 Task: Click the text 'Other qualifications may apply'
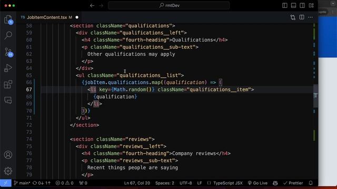(x=131, y=54)
